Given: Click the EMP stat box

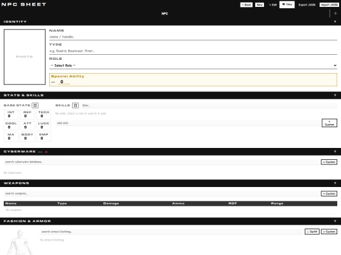Looking at the screenshot, I should 44,137.
